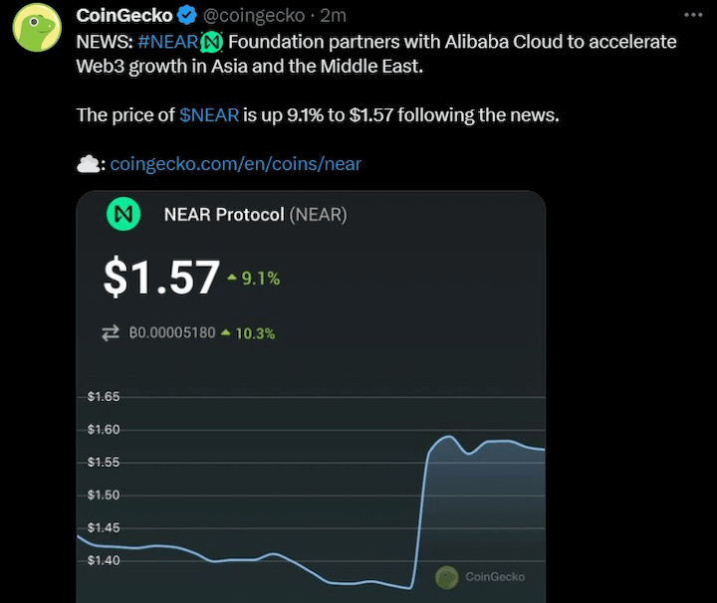Click the green 9.1% change indicator
The height and width of the screenshot is (603, 717).
(x=254, y=279)
